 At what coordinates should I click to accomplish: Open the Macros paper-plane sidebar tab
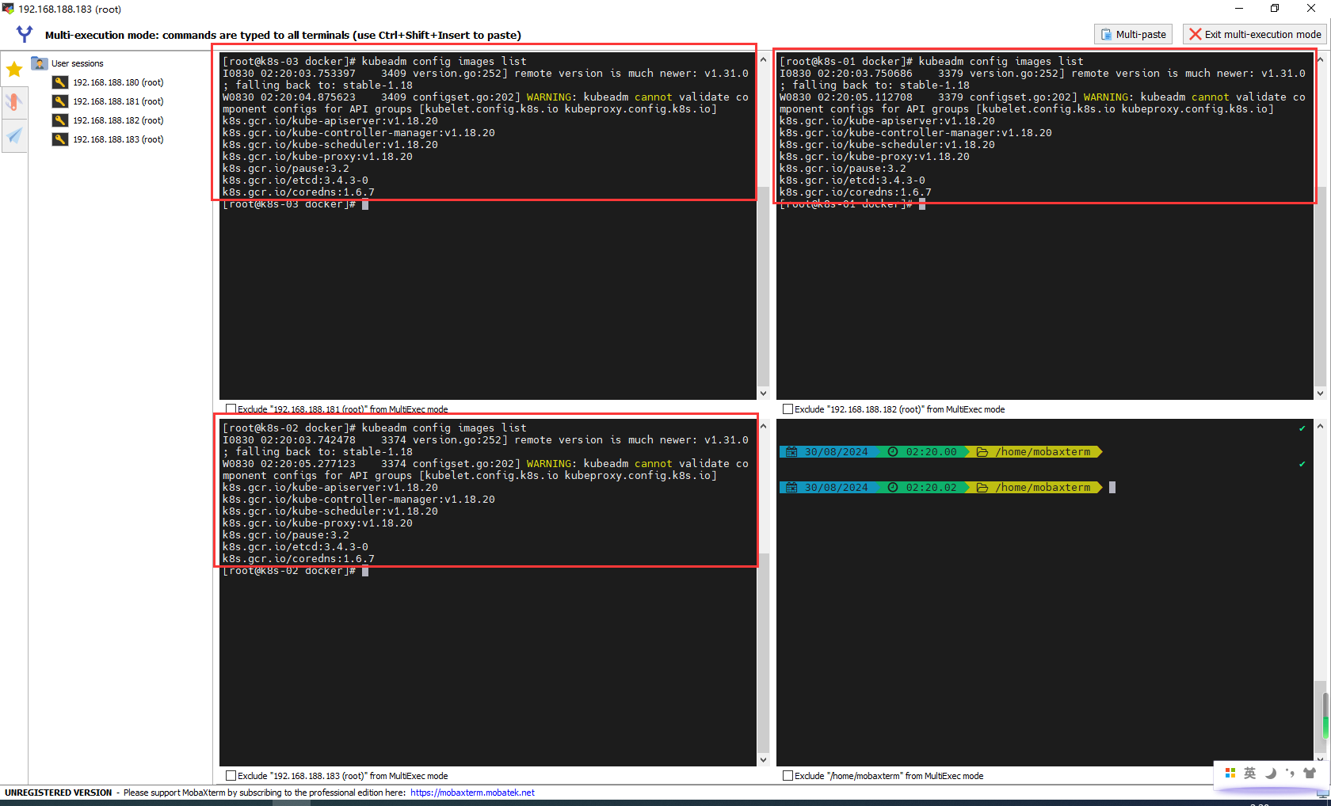click(x=14, y=136)
